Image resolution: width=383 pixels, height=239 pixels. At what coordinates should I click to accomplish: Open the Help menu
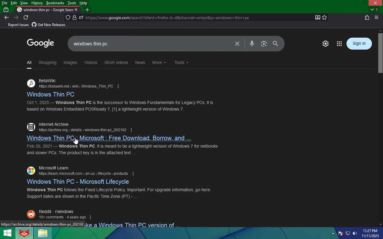(x=83, y=3)
